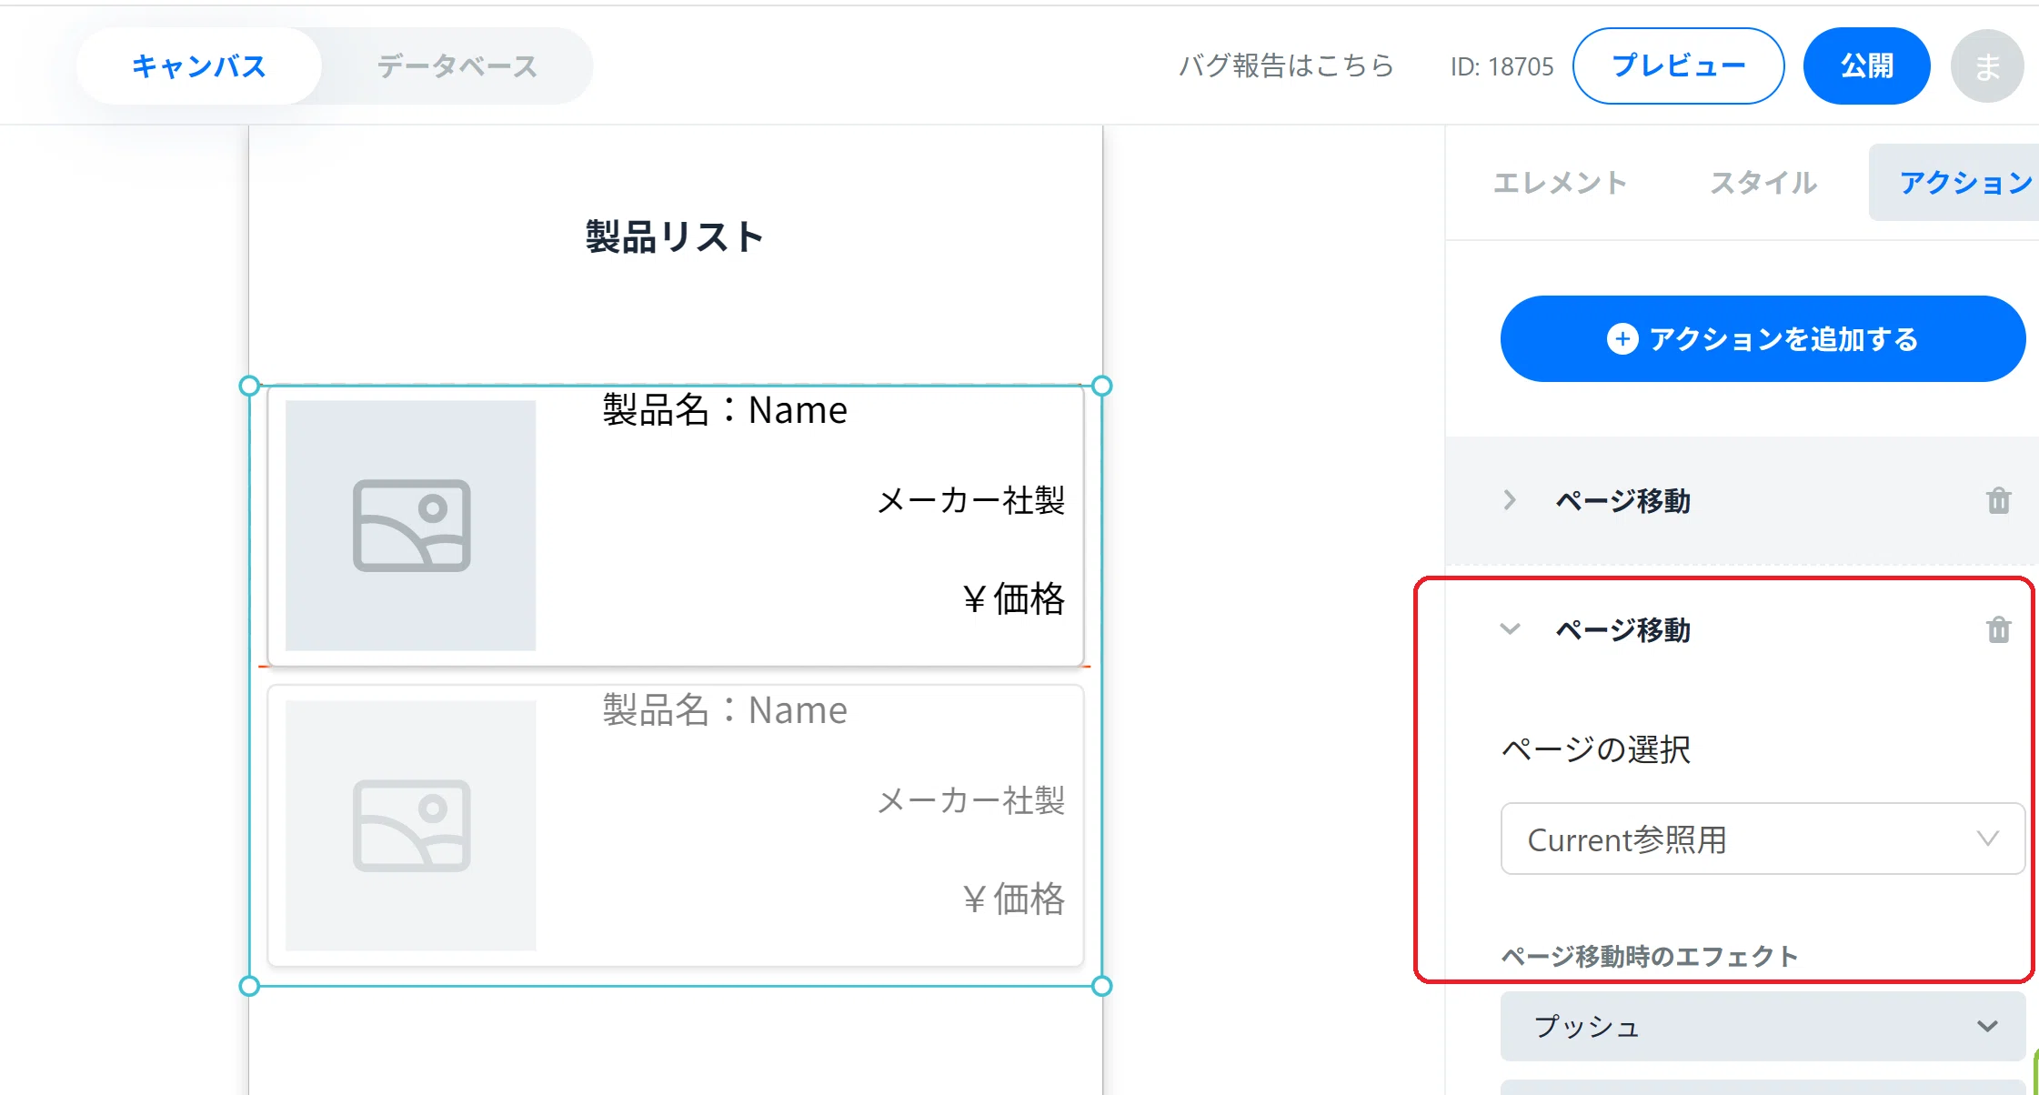Click the first product card image placeholder
This screenshot has width=2039, height=1095.
point(411,526)
